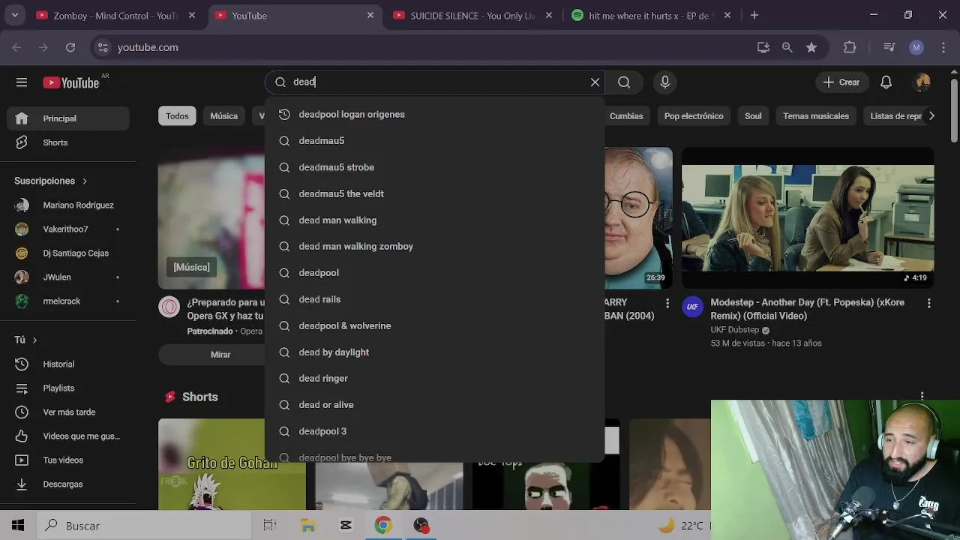
Task: Open rmelcrack subscription channel
Action: pos(68,301)
